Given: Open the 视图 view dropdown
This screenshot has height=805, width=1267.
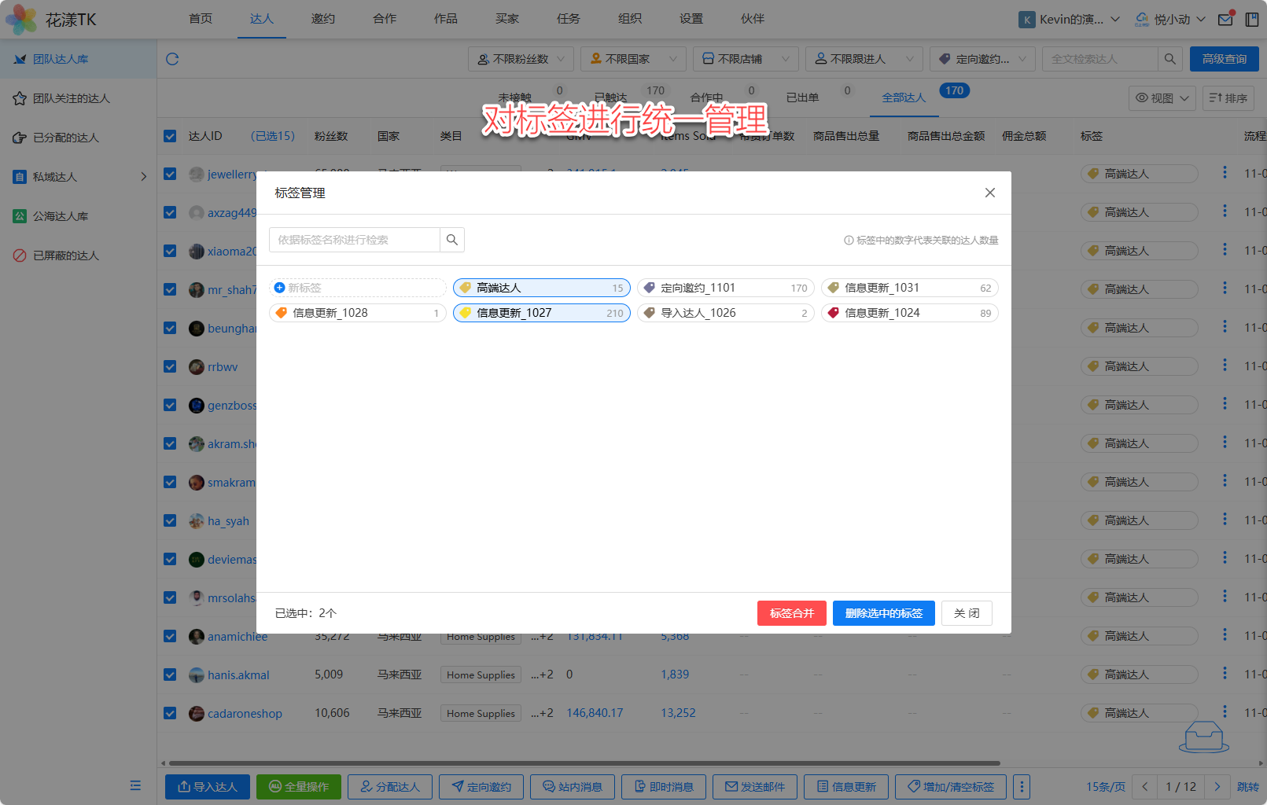Looking at the screenshot, I should [x=1162, y=98].
